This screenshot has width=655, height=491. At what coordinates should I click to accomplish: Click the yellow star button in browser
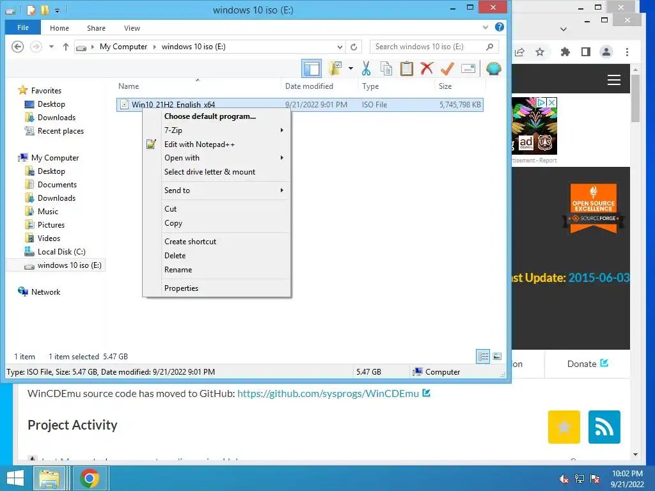[564, 426]
